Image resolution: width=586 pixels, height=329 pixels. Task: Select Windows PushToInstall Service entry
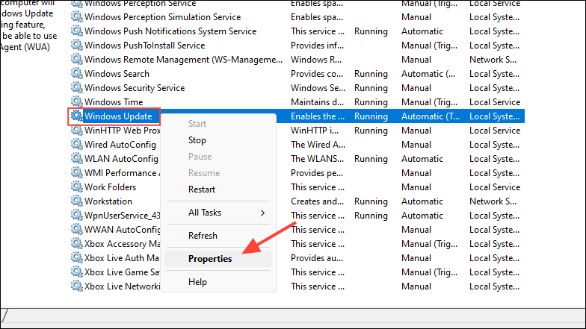(145, 46)
